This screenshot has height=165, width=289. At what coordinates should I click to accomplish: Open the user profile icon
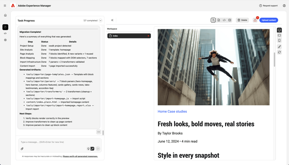(284, 6)
